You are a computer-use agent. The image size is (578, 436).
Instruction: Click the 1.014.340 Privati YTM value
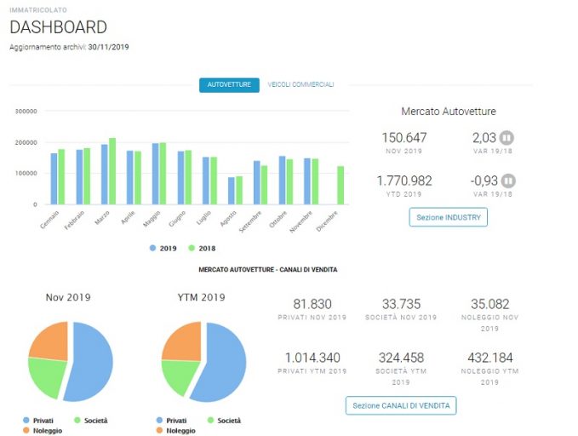[312, 358]
